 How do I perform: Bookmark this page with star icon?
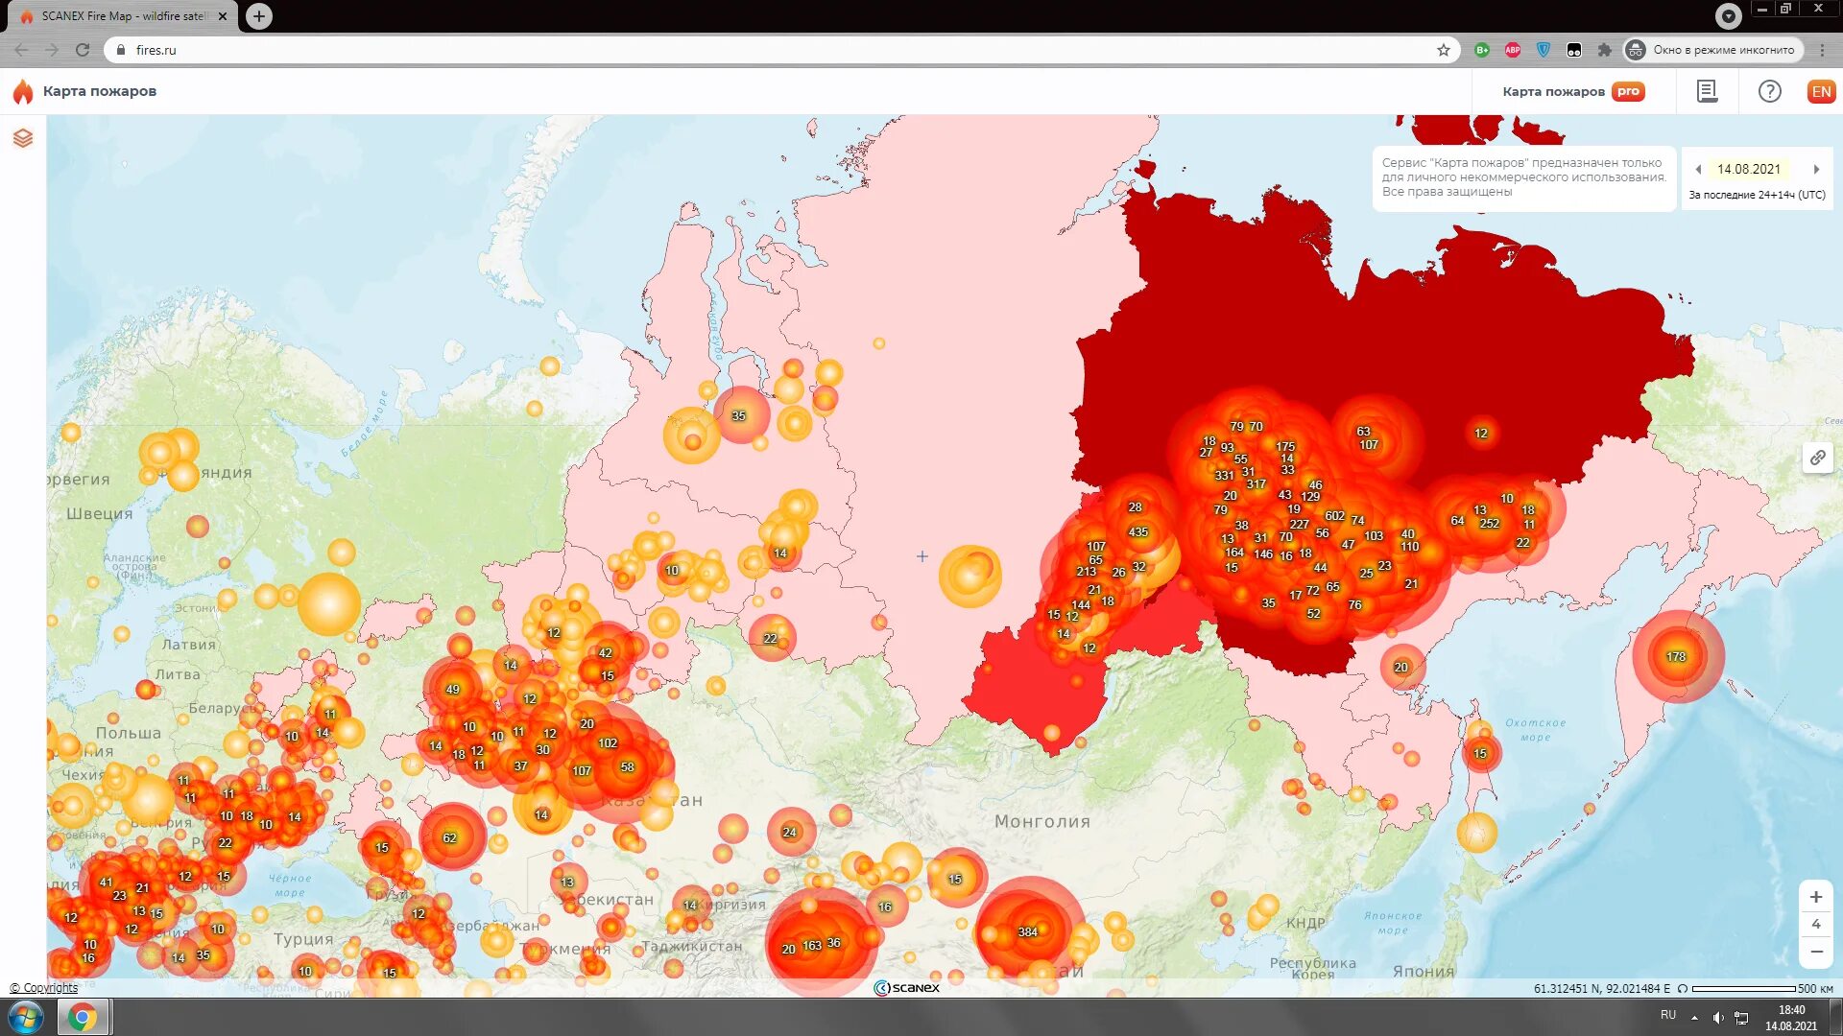[1443, 50]
